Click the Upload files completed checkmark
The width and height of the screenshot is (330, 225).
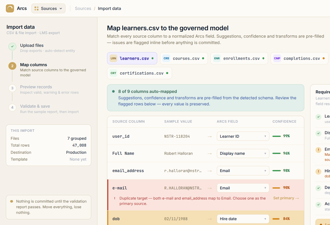click(12, 47)
